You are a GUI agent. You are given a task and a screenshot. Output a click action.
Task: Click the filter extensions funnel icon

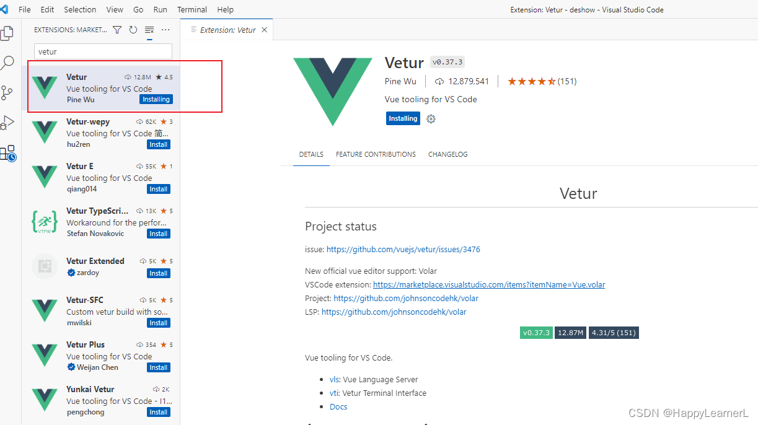point(117,30)
